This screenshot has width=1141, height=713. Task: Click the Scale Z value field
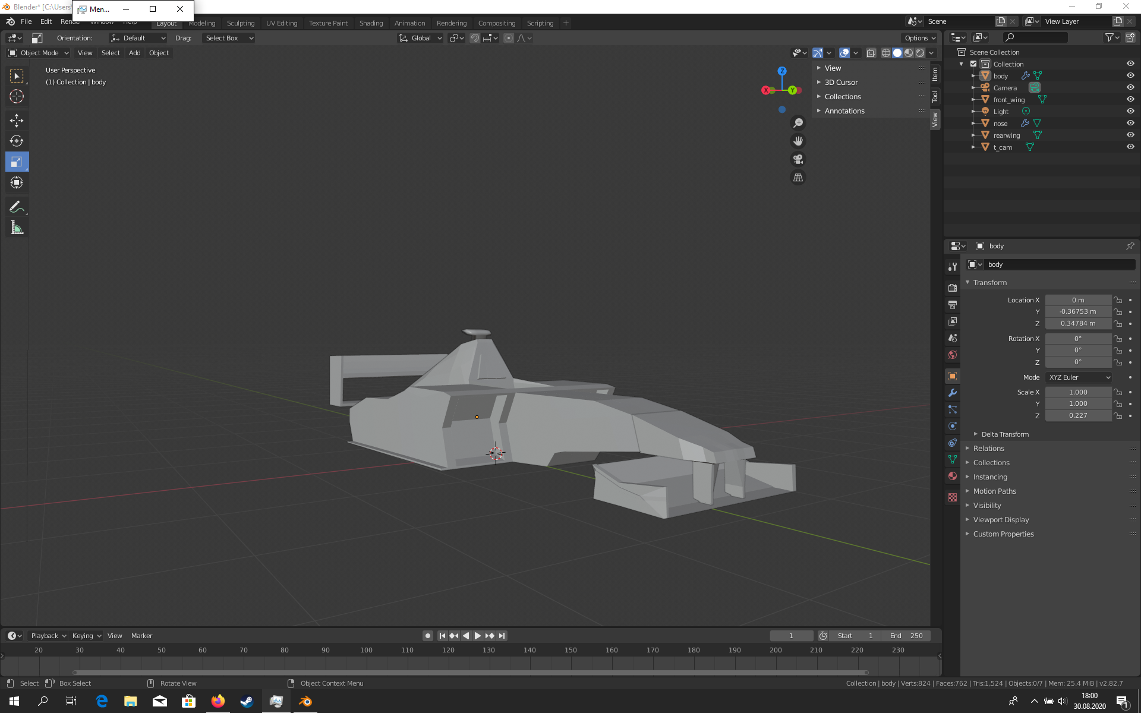(x=1078, y=416)
